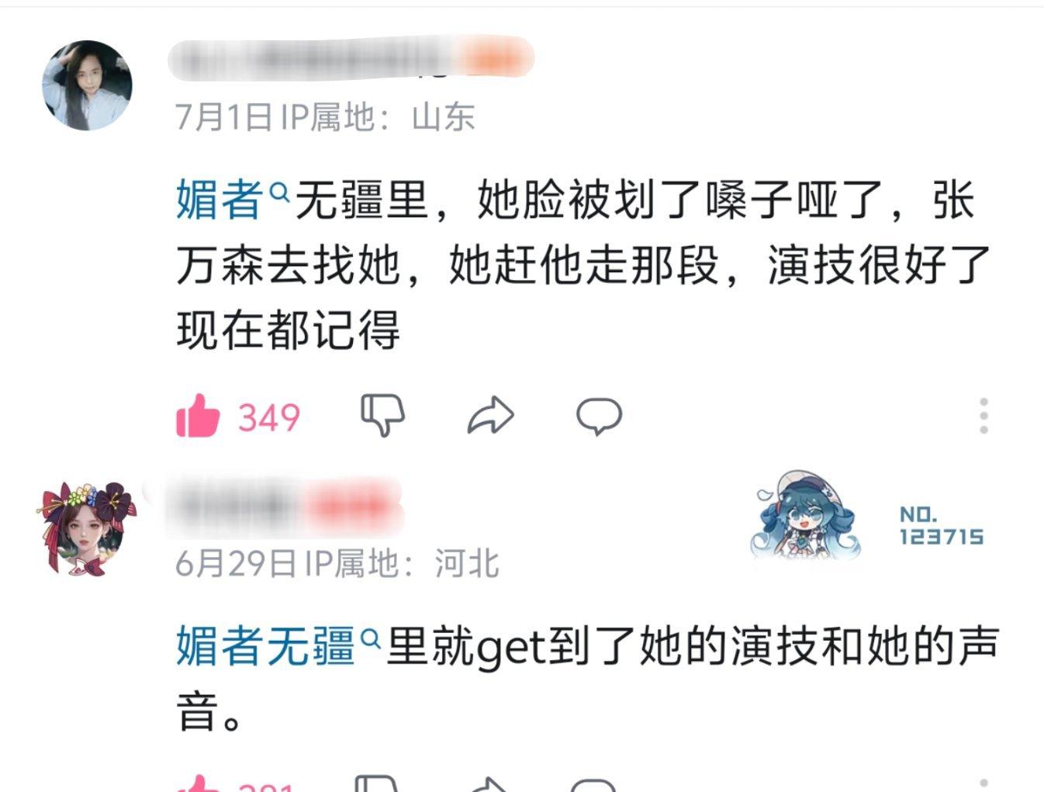
Task: Dislike the second comment from Hebei
Action: [377, 783]
